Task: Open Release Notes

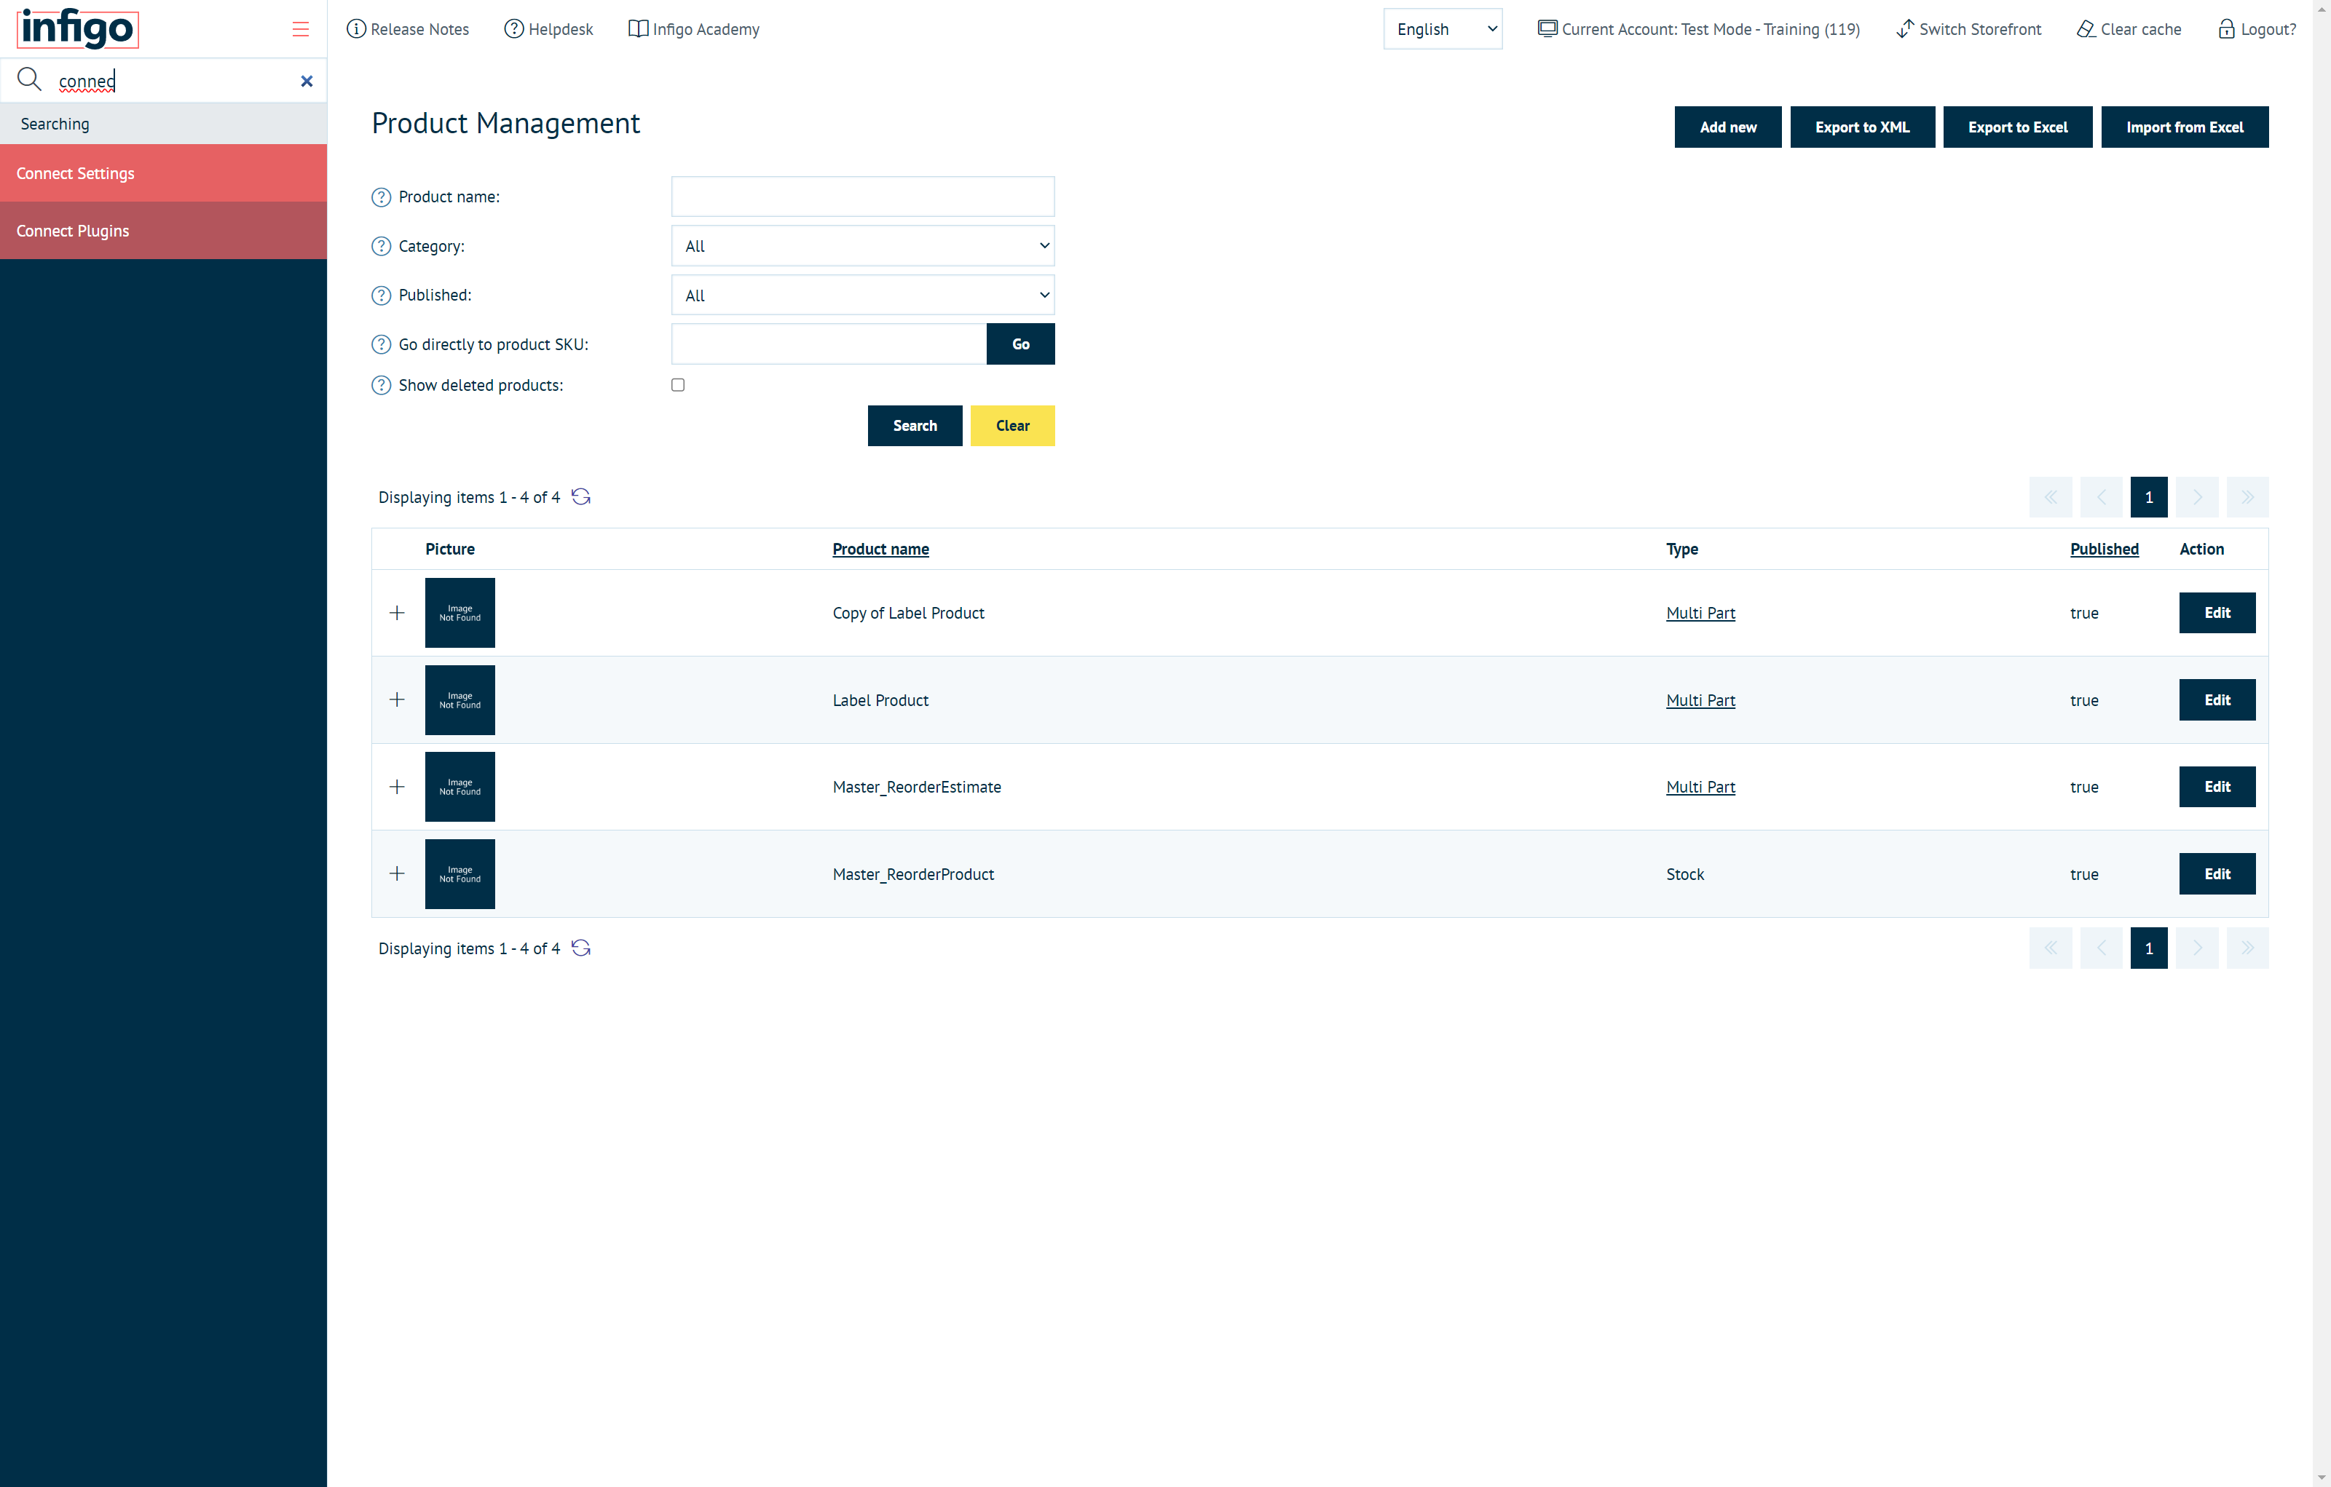Action: point(408,29)
